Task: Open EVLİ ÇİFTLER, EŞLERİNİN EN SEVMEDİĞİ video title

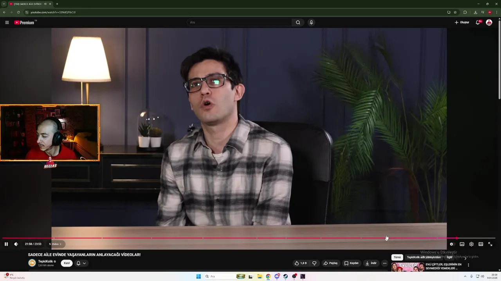Action: [443, 266]
